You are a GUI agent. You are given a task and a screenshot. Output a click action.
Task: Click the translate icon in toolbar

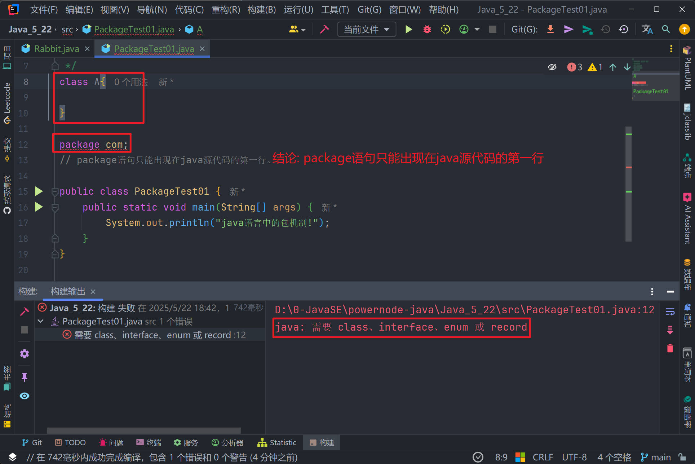coord(647,29)
